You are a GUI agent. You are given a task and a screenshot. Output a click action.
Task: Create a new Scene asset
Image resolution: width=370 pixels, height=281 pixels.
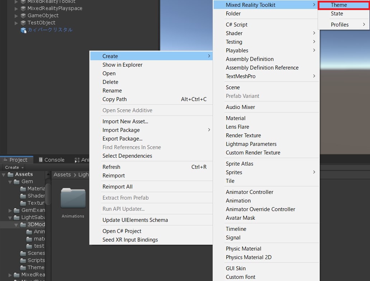tap(266, 87)
